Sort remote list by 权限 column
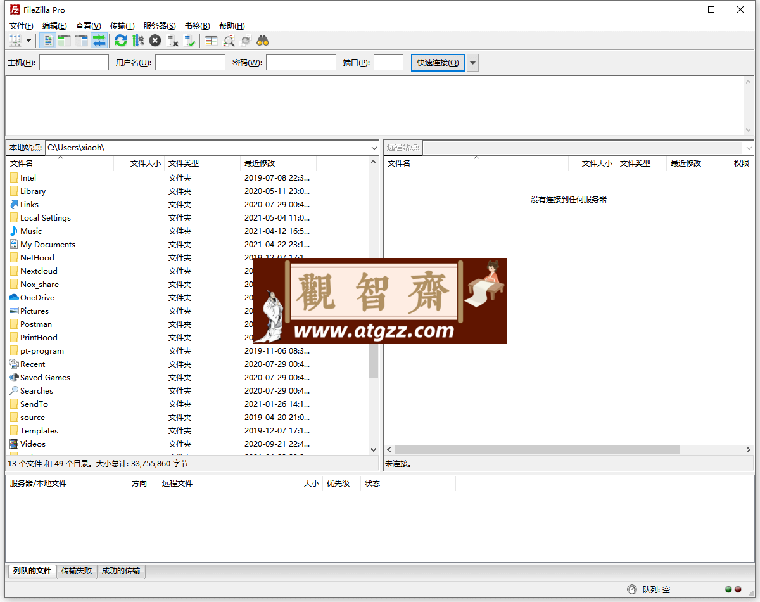This screenshot has width=760, height=602. click(742, 163)
